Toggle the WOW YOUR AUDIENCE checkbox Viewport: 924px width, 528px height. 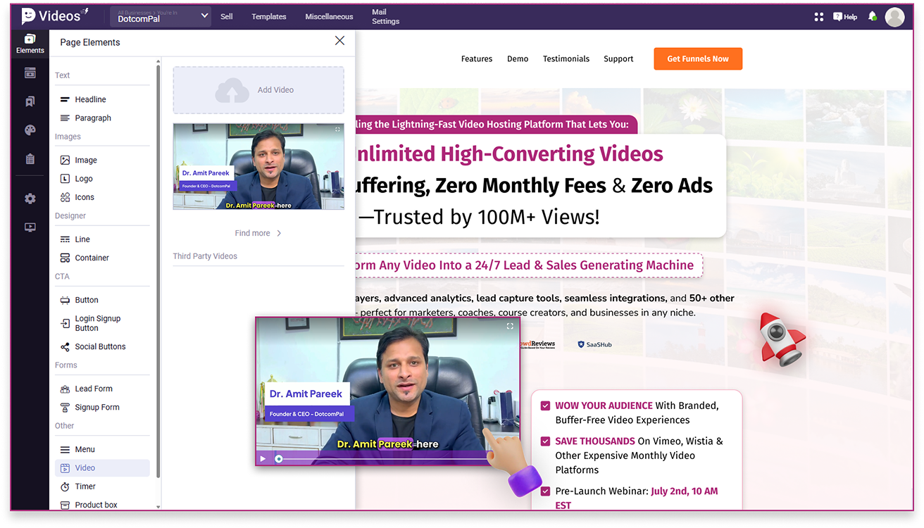click(x=545, y=406)
